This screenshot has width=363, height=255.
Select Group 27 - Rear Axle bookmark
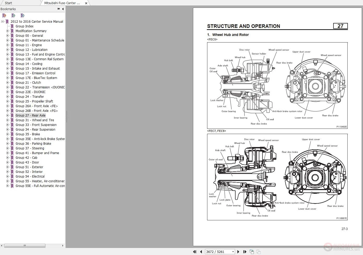(30, 116)
